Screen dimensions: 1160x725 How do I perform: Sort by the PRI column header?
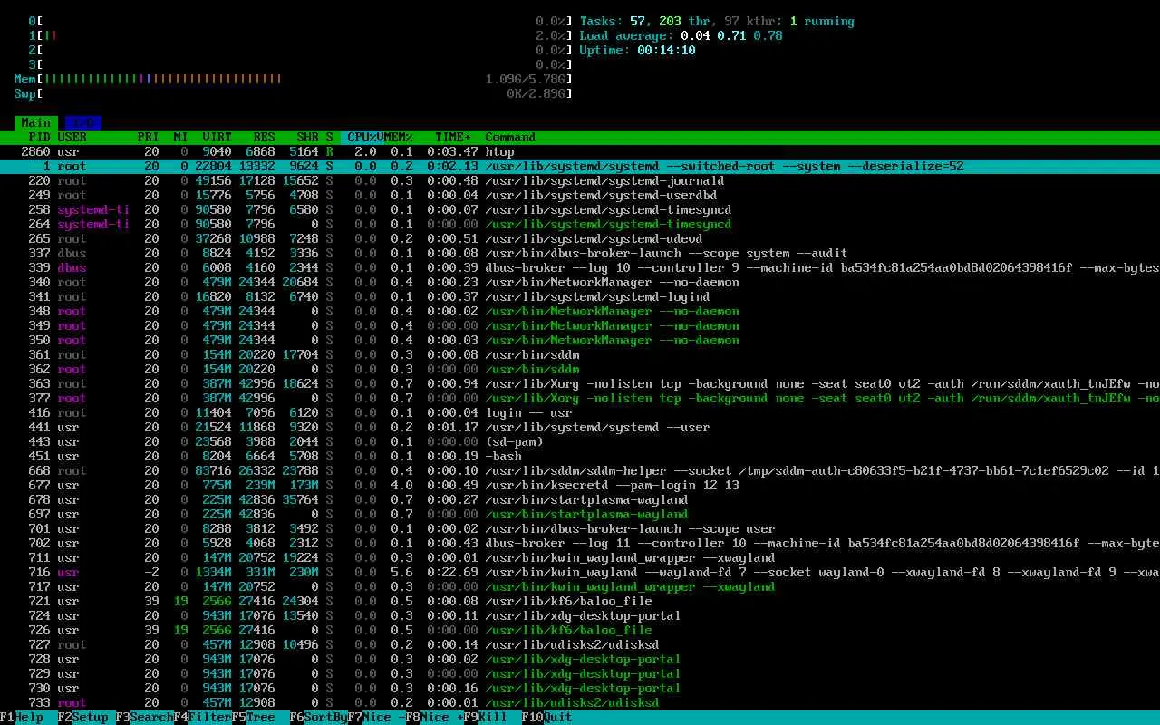pos(149,137)
